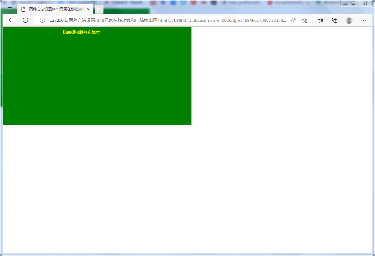
Task: Click the text 该面板电脑网页显示
Action: 81,32
